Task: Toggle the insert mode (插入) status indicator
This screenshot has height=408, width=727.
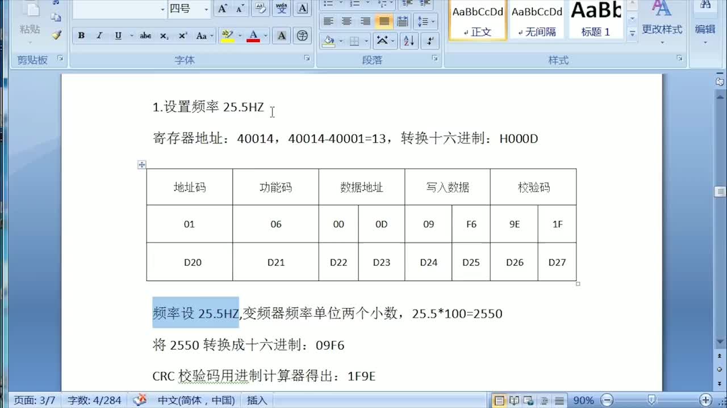Action: point(257,400)
